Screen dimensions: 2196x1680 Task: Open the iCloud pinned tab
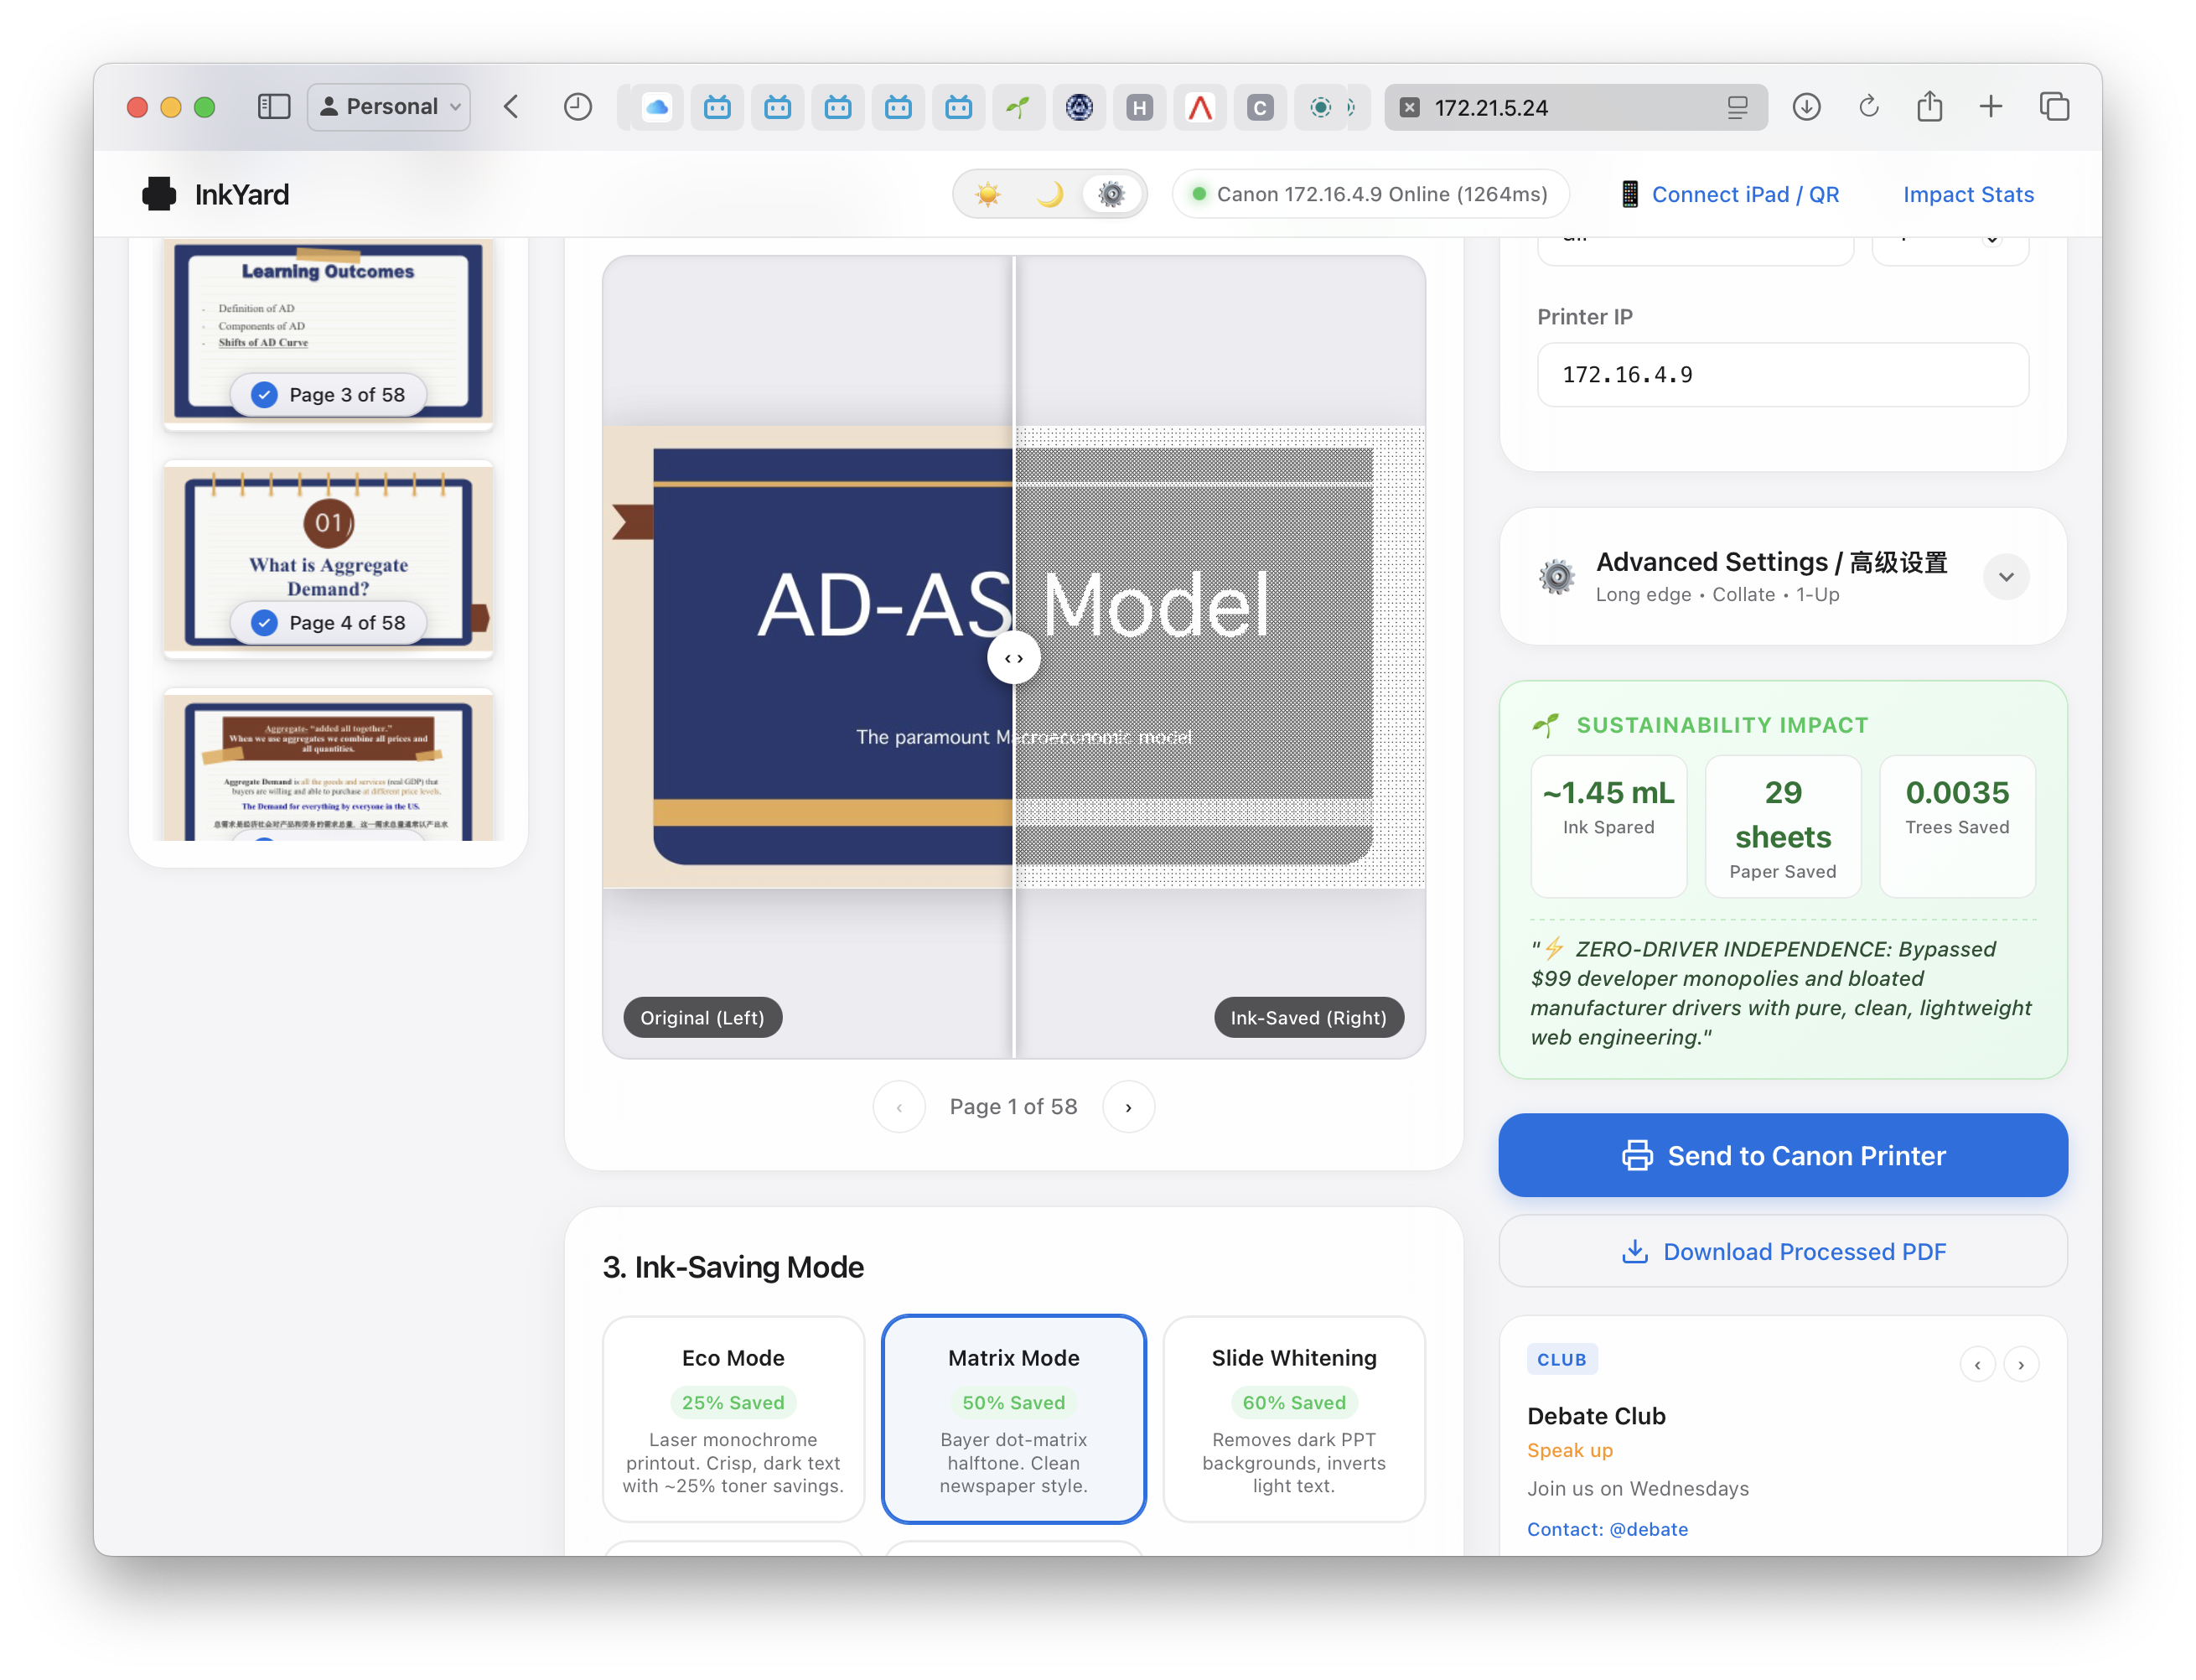(655, 107)
